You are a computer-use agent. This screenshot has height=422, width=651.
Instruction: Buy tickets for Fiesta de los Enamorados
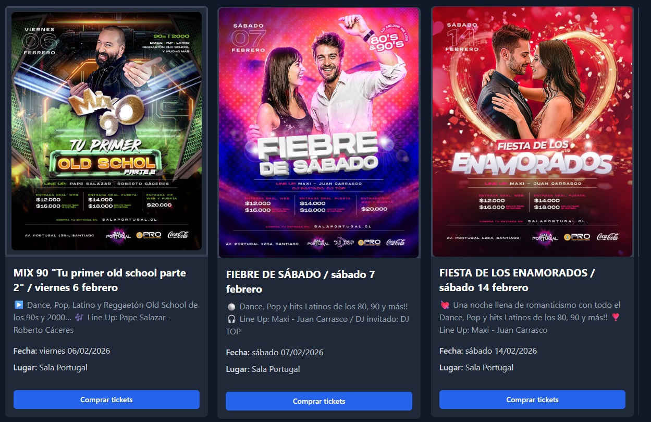532,400
